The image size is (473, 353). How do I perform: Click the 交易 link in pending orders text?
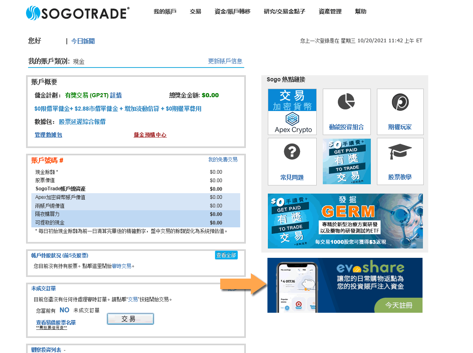point(133,299)
